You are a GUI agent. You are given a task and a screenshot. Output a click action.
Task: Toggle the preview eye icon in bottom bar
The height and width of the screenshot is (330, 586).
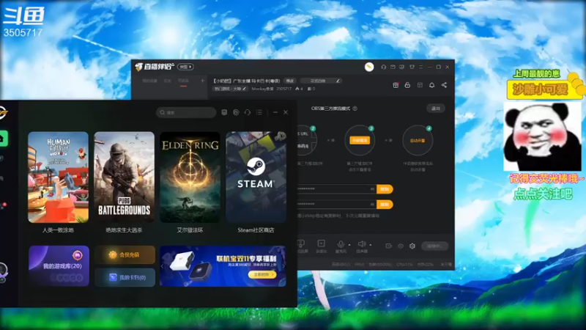(401, 246)
